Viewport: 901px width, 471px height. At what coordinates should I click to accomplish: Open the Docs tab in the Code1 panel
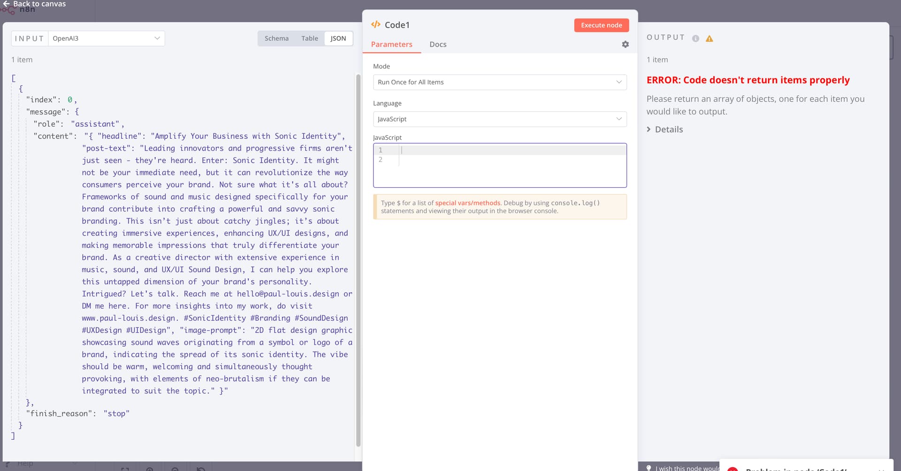click(438, 44)
